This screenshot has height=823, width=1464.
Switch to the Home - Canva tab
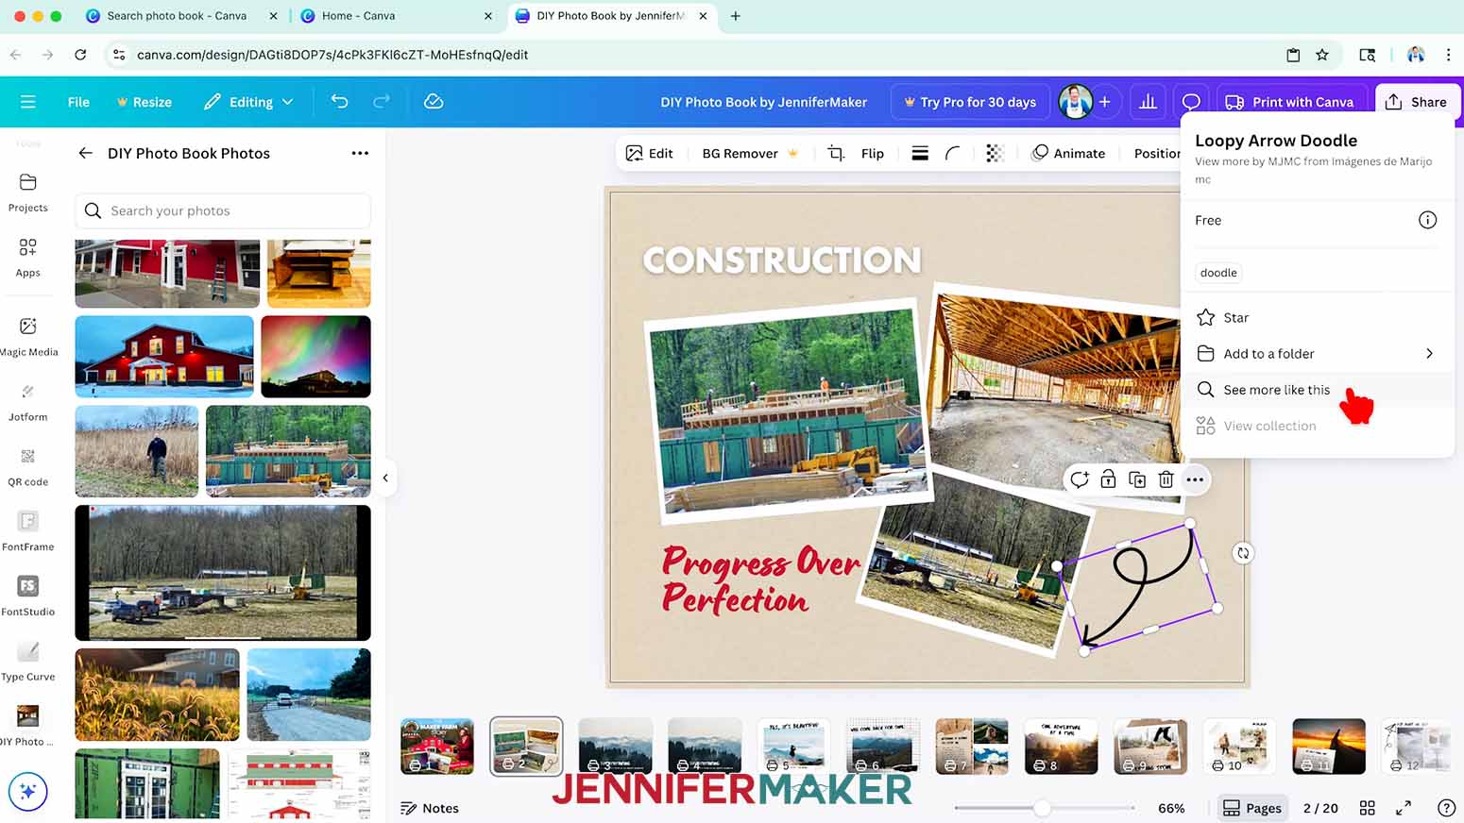358,16
